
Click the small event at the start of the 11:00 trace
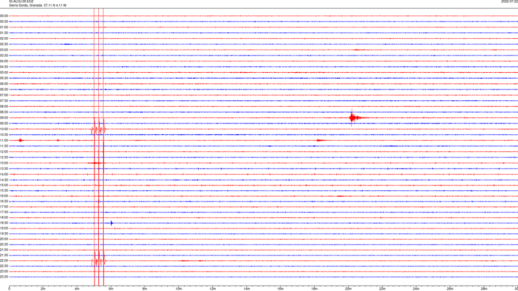[x=21, y=140]
